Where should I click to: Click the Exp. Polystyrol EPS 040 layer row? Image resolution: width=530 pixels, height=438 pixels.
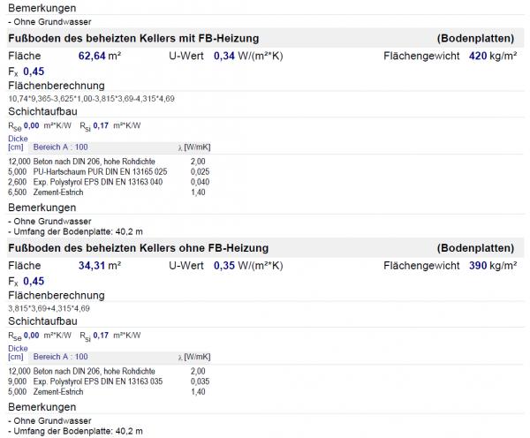click(x=109, y=182)
